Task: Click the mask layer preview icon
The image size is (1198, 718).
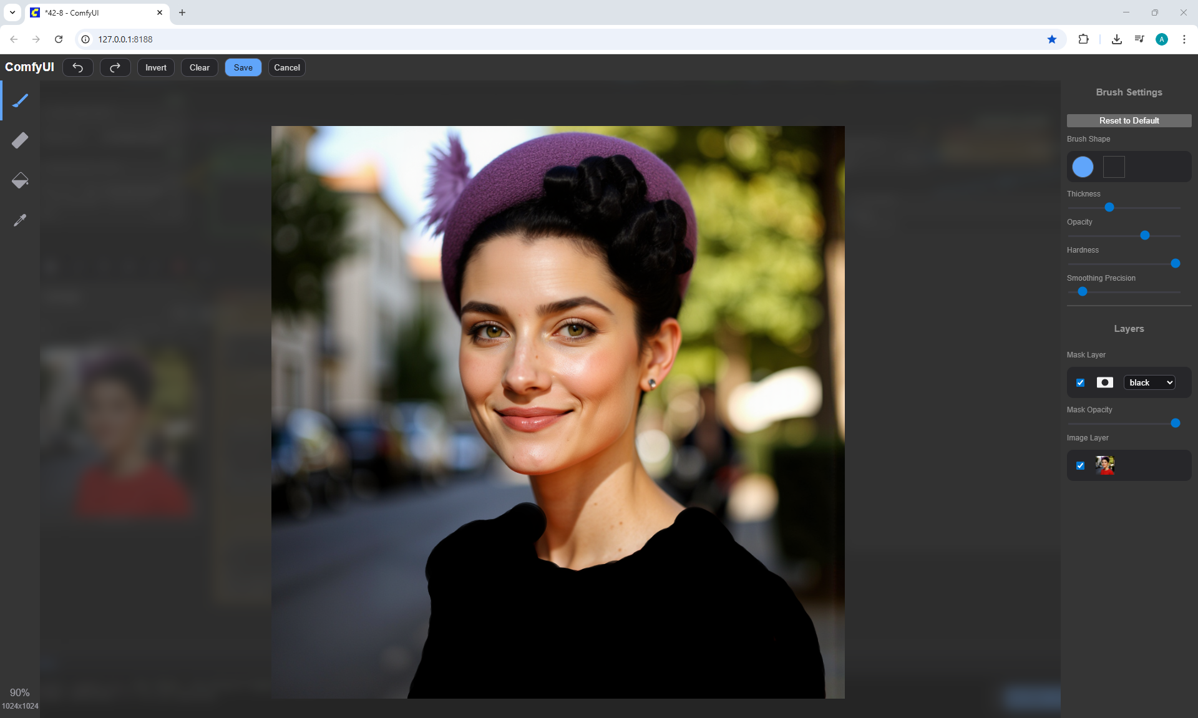Action: [x=1104, y=382]
